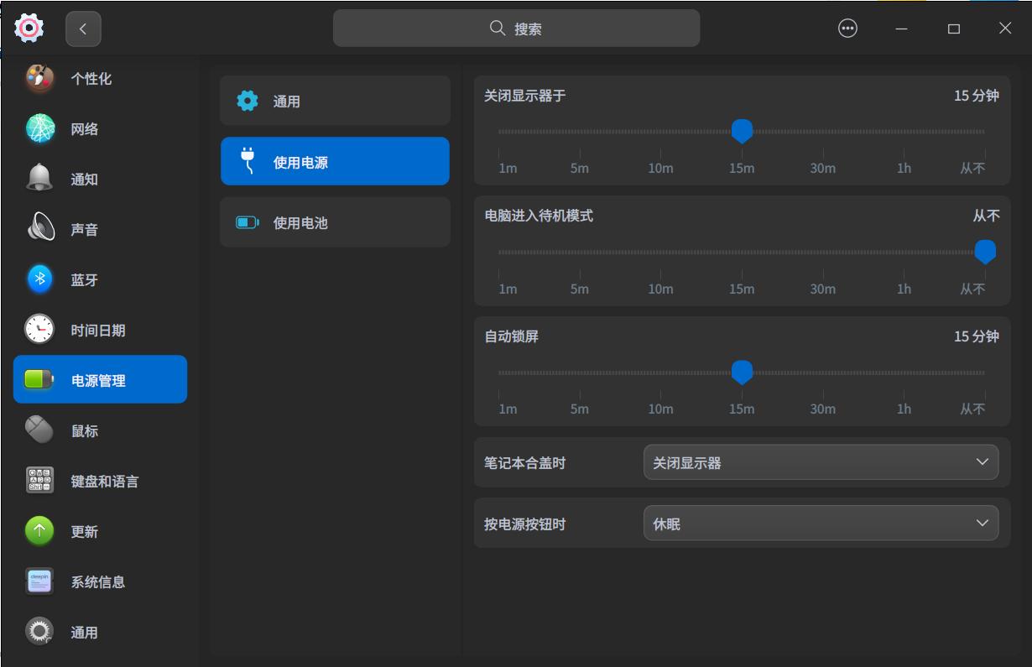Click the 15 分钟 value for 自动锁屏
The height and width of the screenshot is (667, 1032).
977,336
